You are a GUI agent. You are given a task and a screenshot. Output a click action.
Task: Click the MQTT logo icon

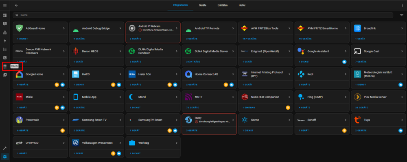(x=188, y=97)
